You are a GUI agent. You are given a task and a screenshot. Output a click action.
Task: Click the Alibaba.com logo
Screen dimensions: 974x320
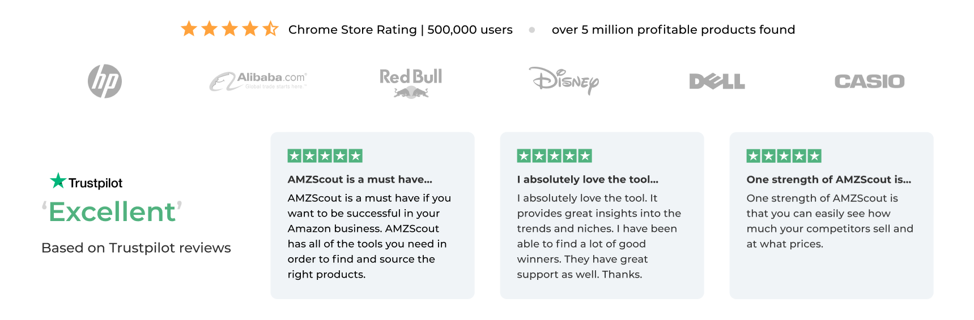pyautogui.click(x=258, y=81)
